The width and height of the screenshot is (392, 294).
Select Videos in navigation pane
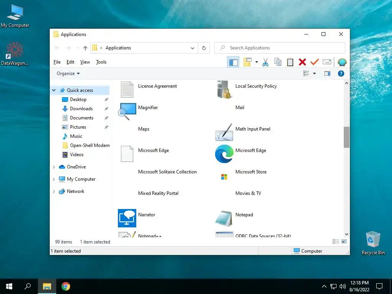77,155
